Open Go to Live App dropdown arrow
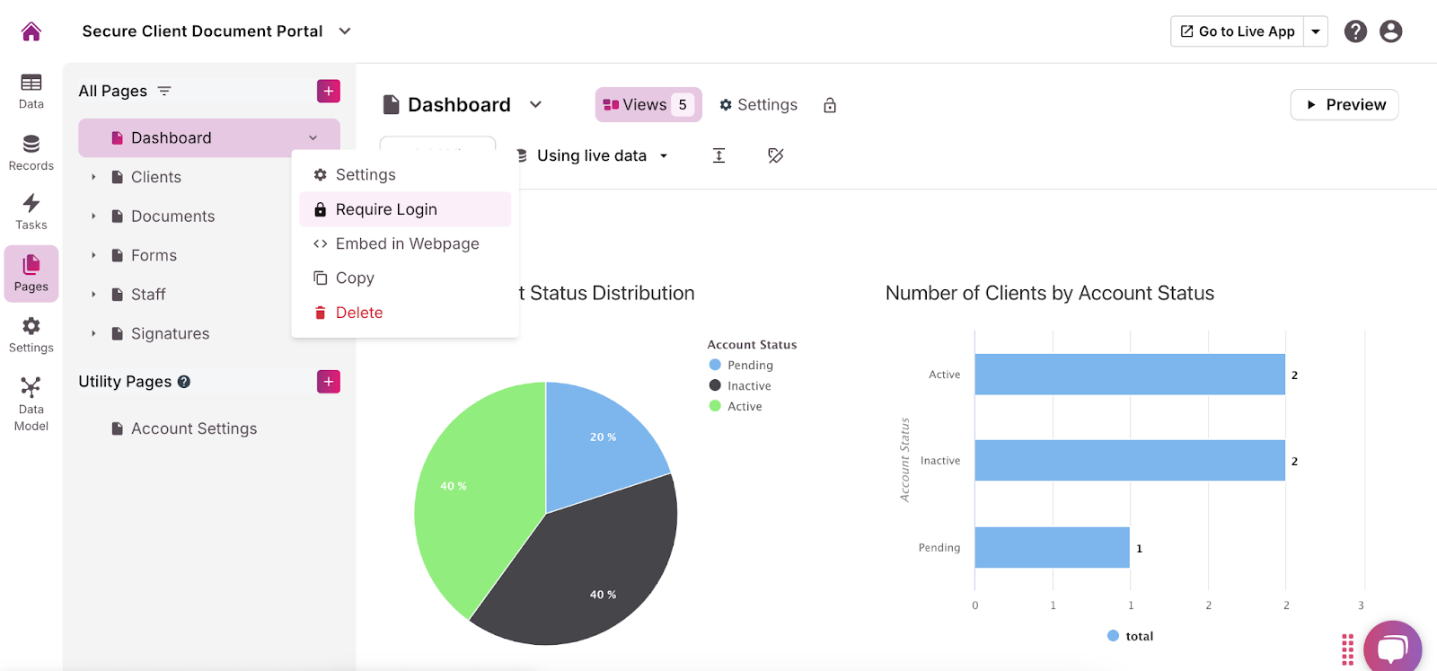Screen dimensions: 1437x671 [1316, 31]
